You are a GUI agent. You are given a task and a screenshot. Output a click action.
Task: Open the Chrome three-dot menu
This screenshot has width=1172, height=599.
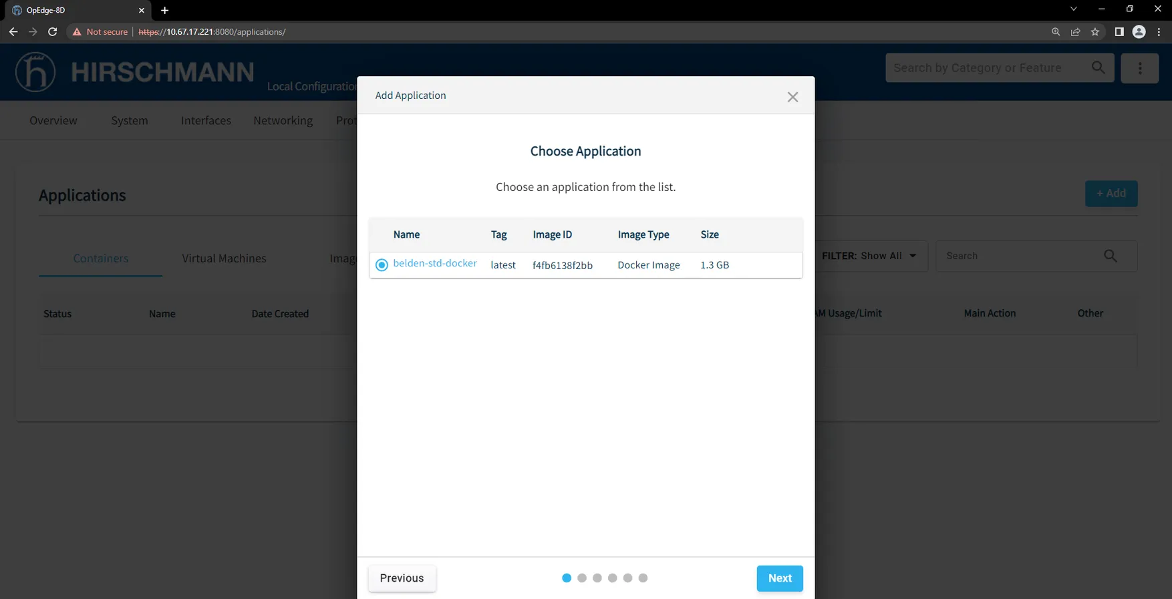click(x=1159, y=32)
